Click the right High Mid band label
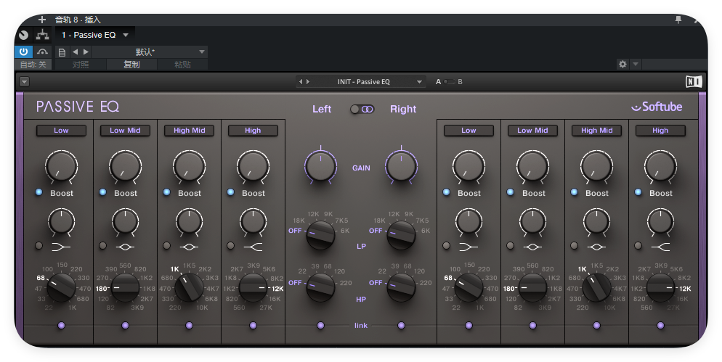The width and height of the screenshot is (722, 362). point(597,131)
